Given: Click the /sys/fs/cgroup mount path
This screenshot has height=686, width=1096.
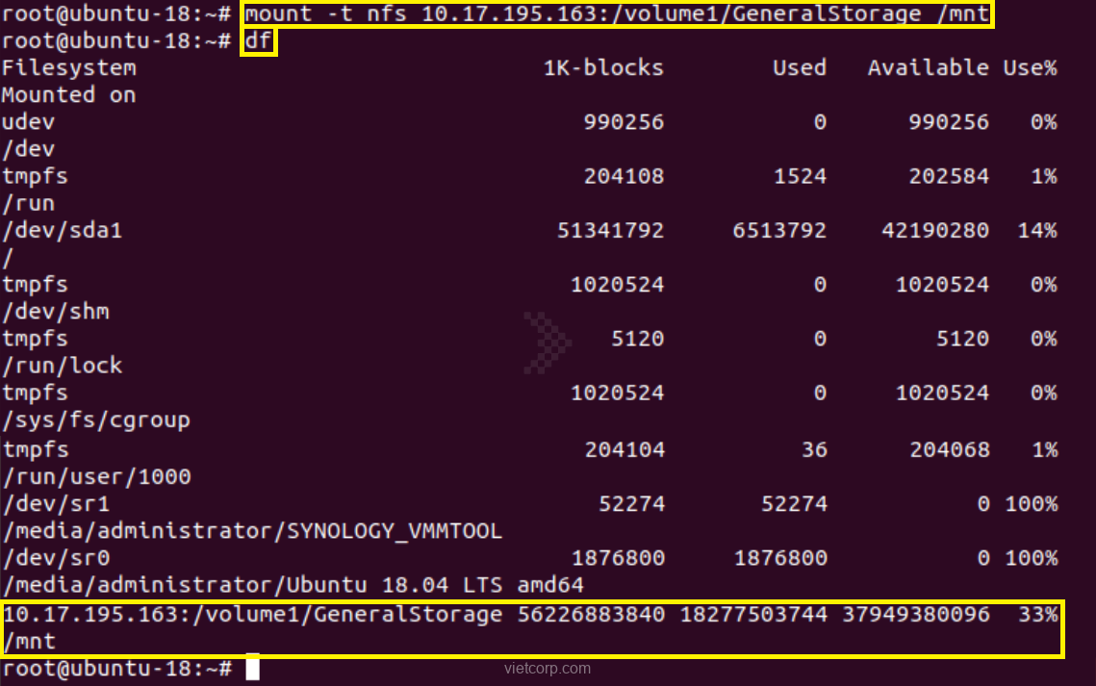Looking at the screenshot, I should click(x=96, y=420).
